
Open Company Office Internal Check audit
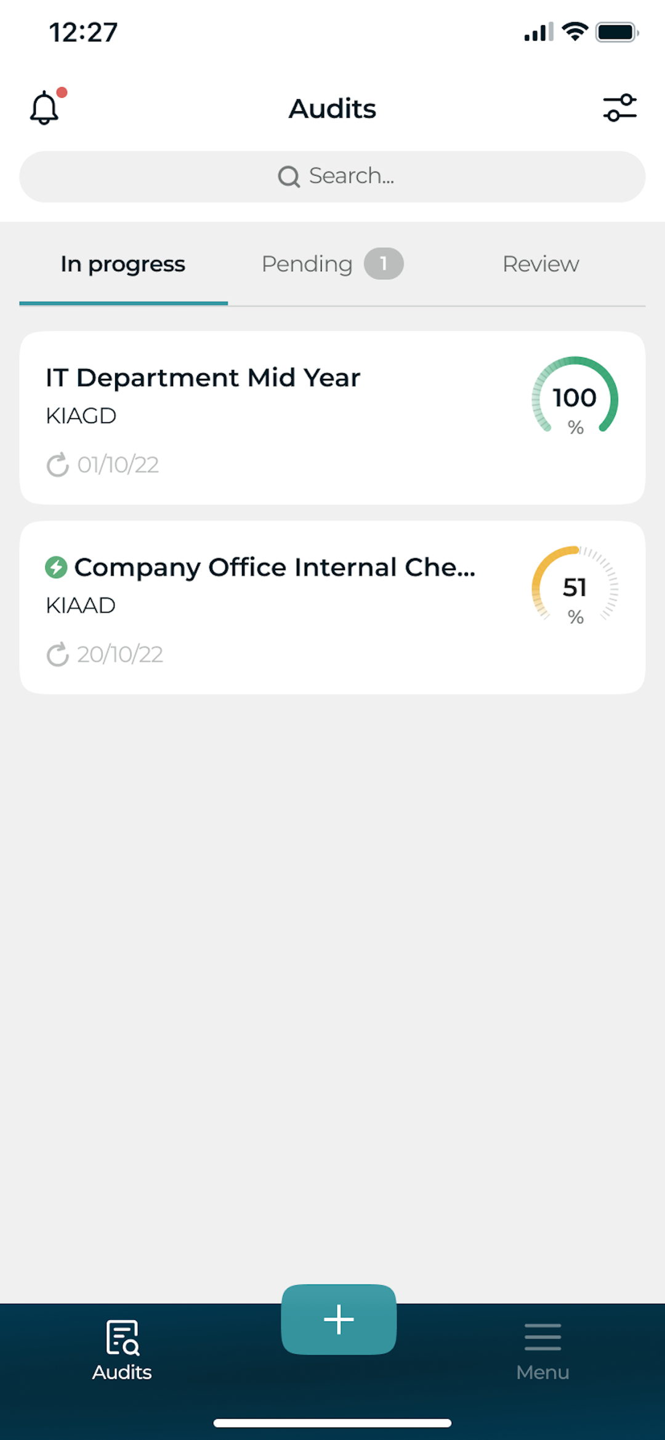tap(275, 567)
